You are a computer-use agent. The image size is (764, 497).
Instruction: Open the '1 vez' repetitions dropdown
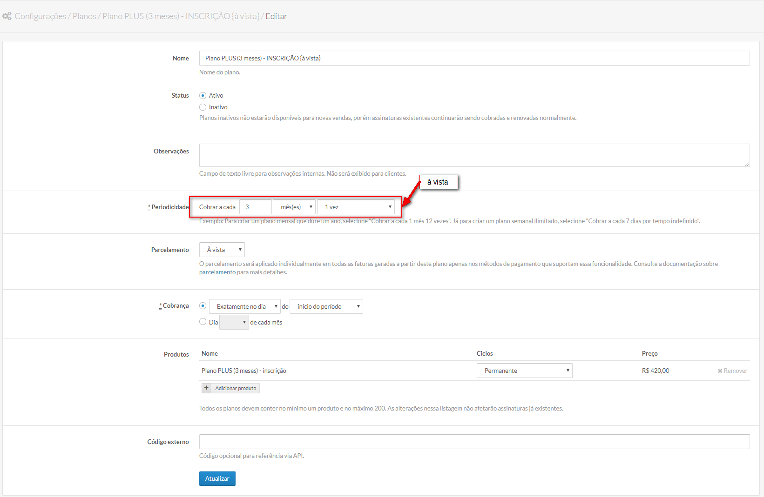tap(356, 207)
